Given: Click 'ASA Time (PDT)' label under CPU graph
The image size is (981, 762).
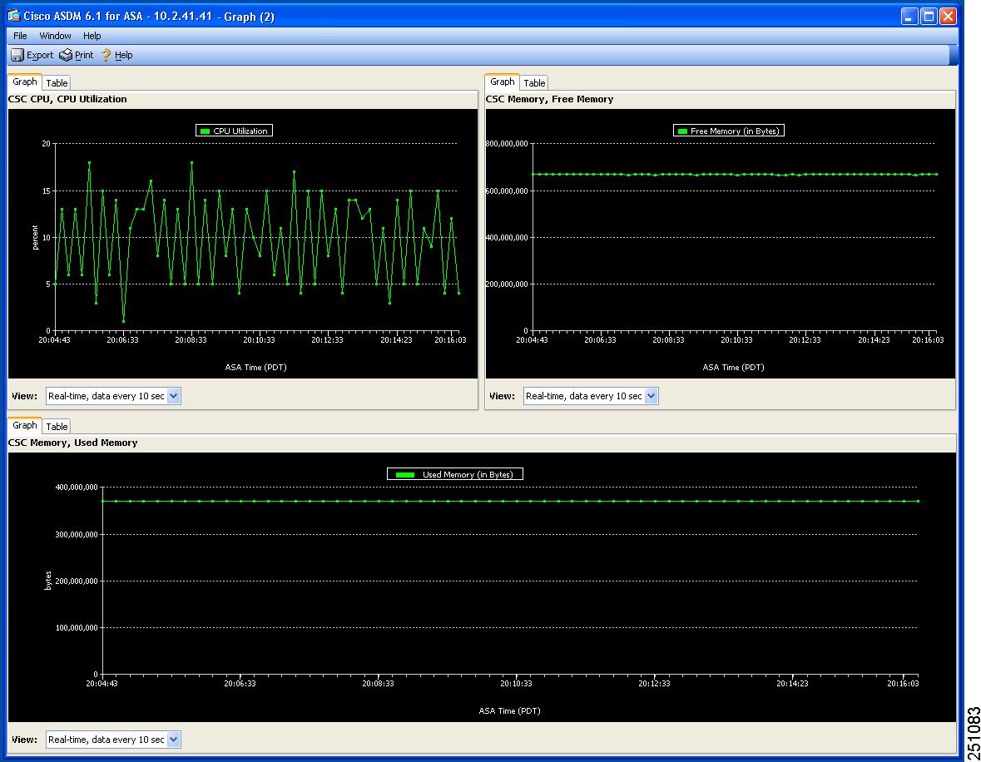Looking at the screenshot, I should click(x=256, y=367).
